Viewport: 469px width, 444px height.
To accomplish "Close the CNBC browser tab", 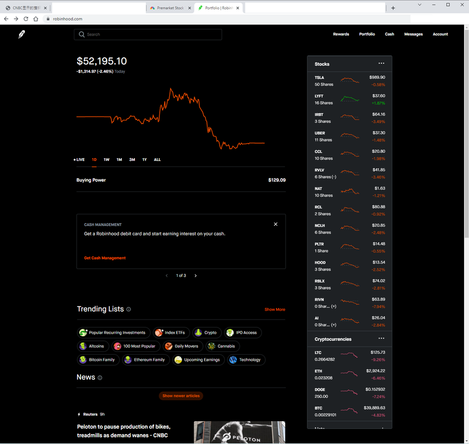I will pos(45,8).
